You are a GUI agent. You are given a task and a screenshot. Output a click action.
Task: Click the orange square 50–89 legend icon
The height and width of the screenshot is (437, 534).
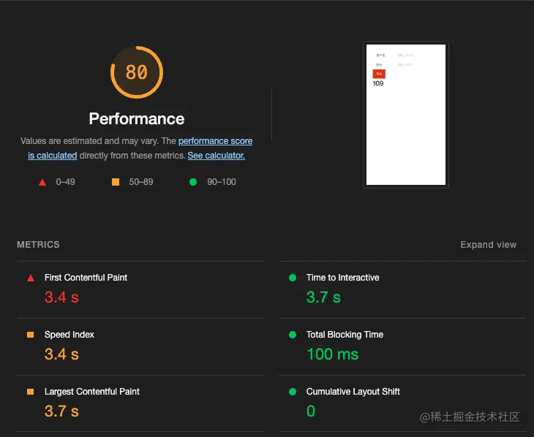click(x=116, y=182)
